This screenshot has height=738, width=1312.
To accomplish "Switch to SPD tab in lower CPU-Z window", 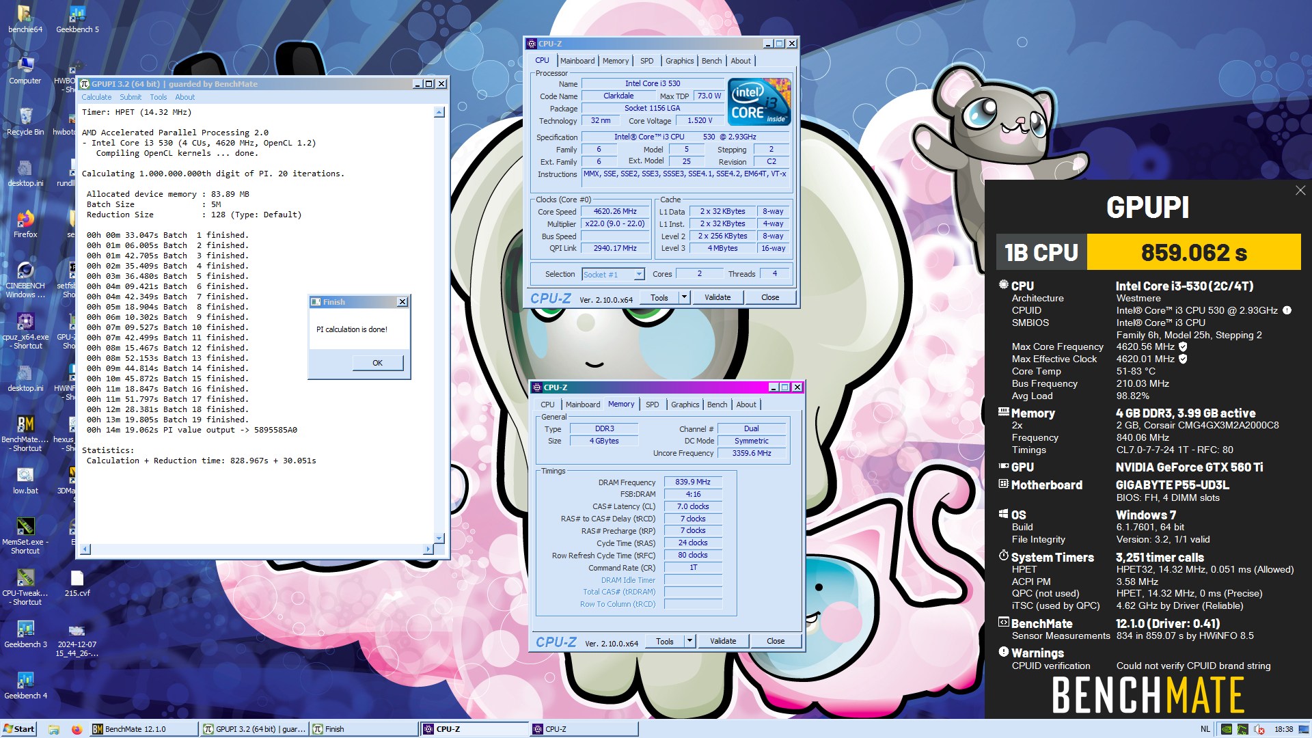I will 652,405.
